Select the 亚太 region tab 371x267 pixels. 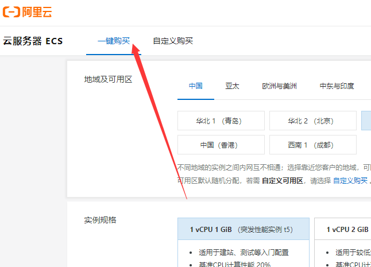click(x=232, y=86)
